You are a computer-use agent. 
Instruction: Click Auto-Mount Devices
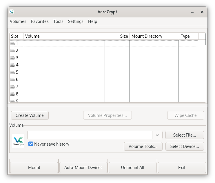[83, 168]
